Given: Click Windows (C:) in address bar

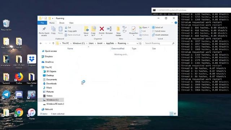Looking at the screenshot, I should tap(79, 43).
